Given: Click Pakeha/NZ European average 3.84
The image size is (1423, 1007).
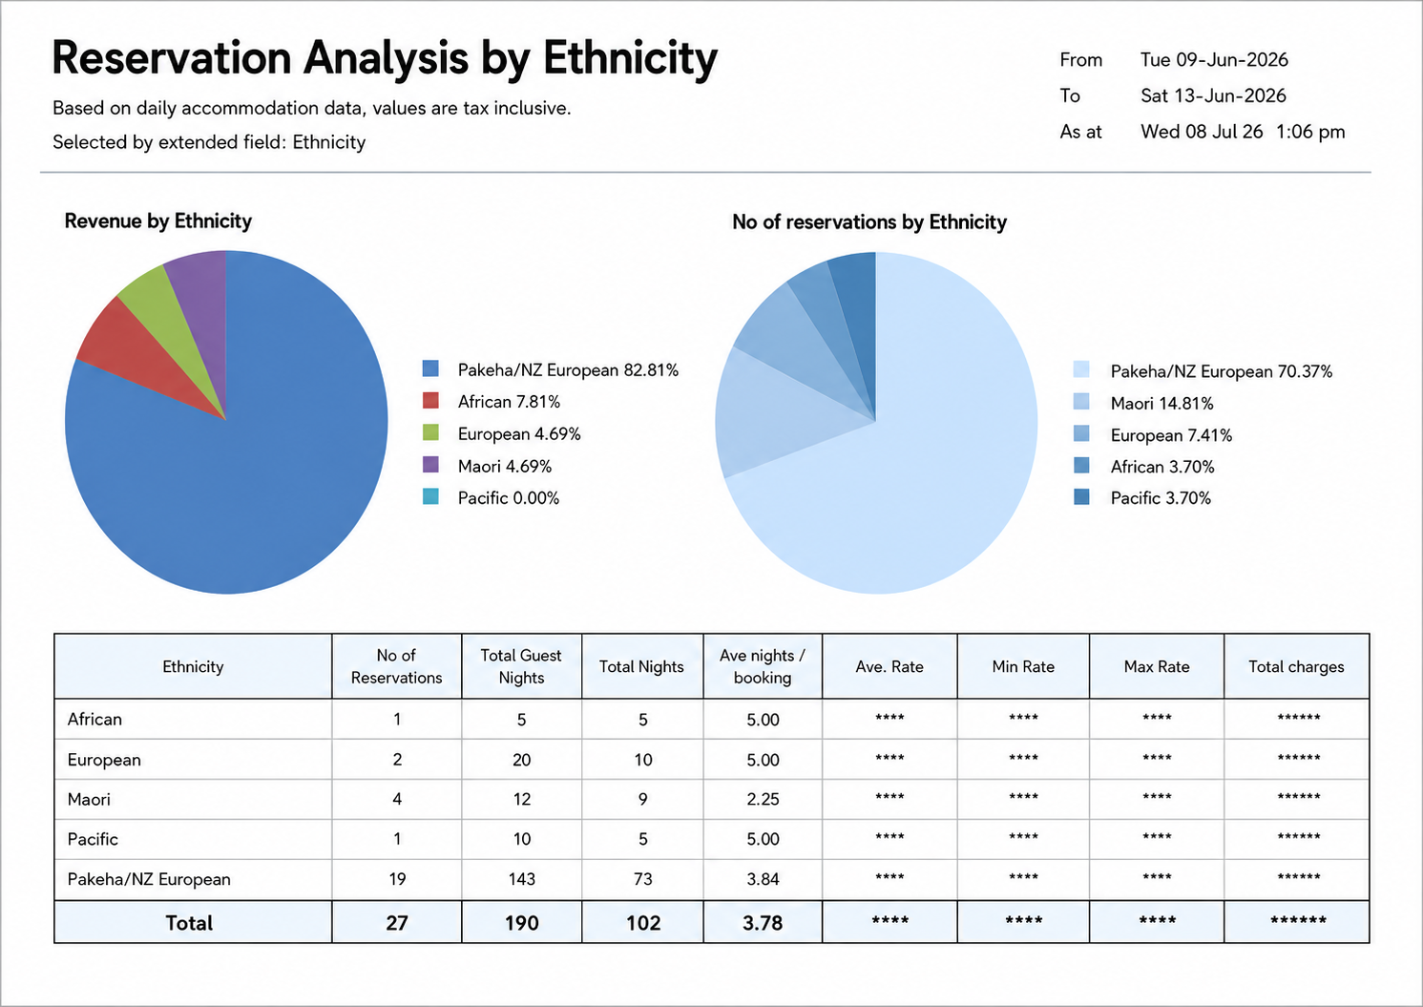Looking at the screenshot, I should tap(763, 879).
